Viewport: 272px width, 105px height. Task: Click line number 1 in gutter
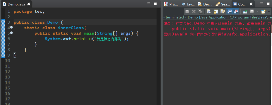(9, 12)
